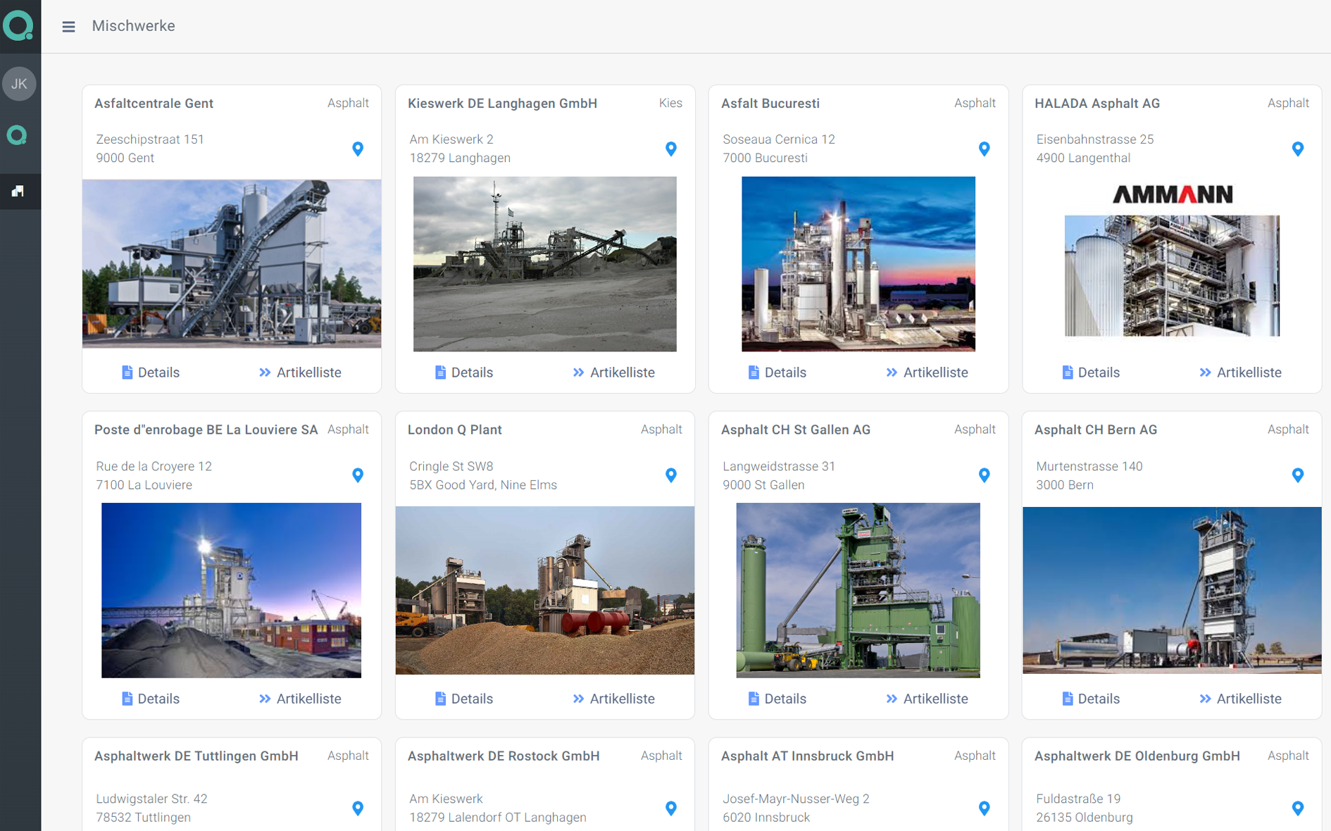
Task: Select the teal circle sidebar icon
Action: [17, 135]
